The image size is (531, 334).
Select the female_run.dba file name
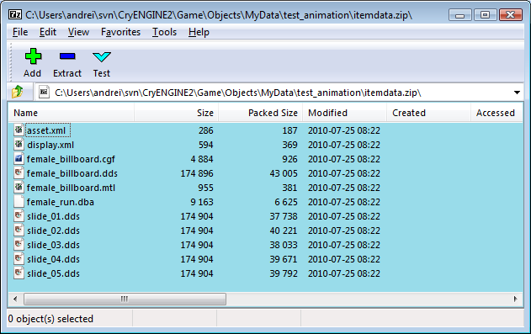61,202
